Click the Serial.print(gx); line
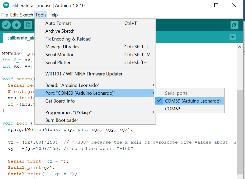Screen dimensions: 245x179 click(x=31, y=168)
